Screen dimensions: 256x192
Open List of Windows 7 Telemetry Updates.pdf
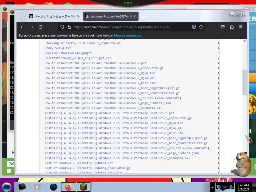79,163
